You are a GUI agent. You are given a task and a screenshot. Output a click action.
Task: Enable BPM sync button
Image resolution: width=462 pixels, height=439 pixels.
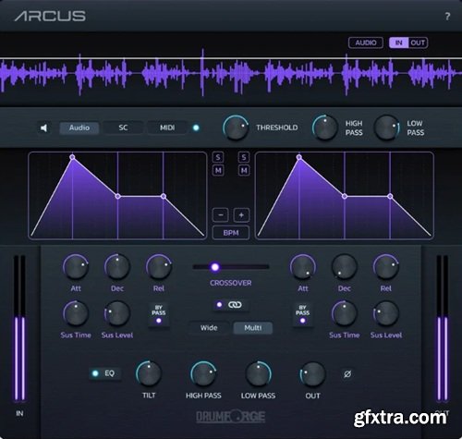click(231, 233)
